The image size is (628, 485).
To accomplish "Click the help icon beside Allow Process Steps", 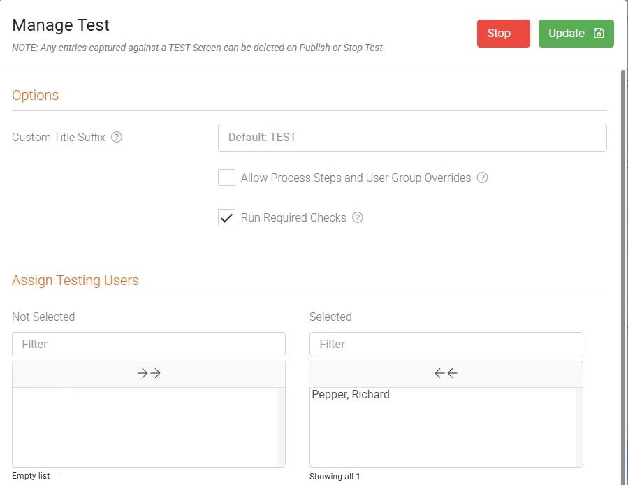I will 482,178.
